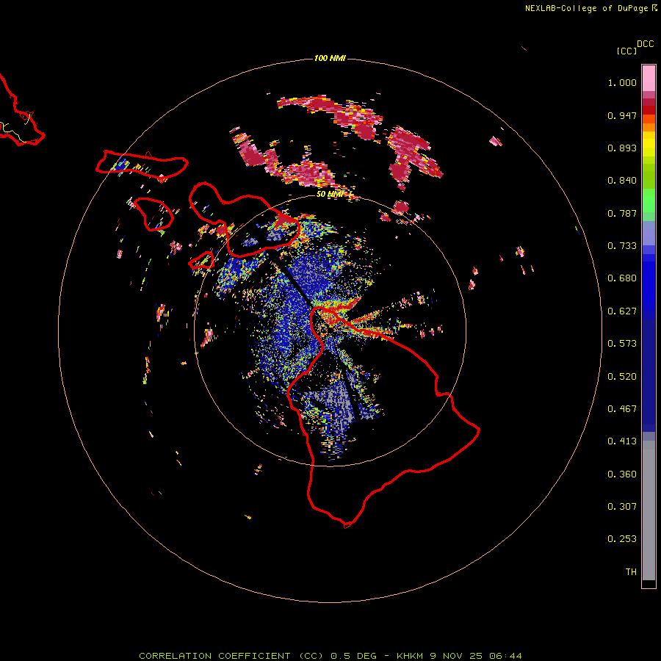Click the "0.520" legend value
Viewport: 661px width, 661px height.
point(622,377)
